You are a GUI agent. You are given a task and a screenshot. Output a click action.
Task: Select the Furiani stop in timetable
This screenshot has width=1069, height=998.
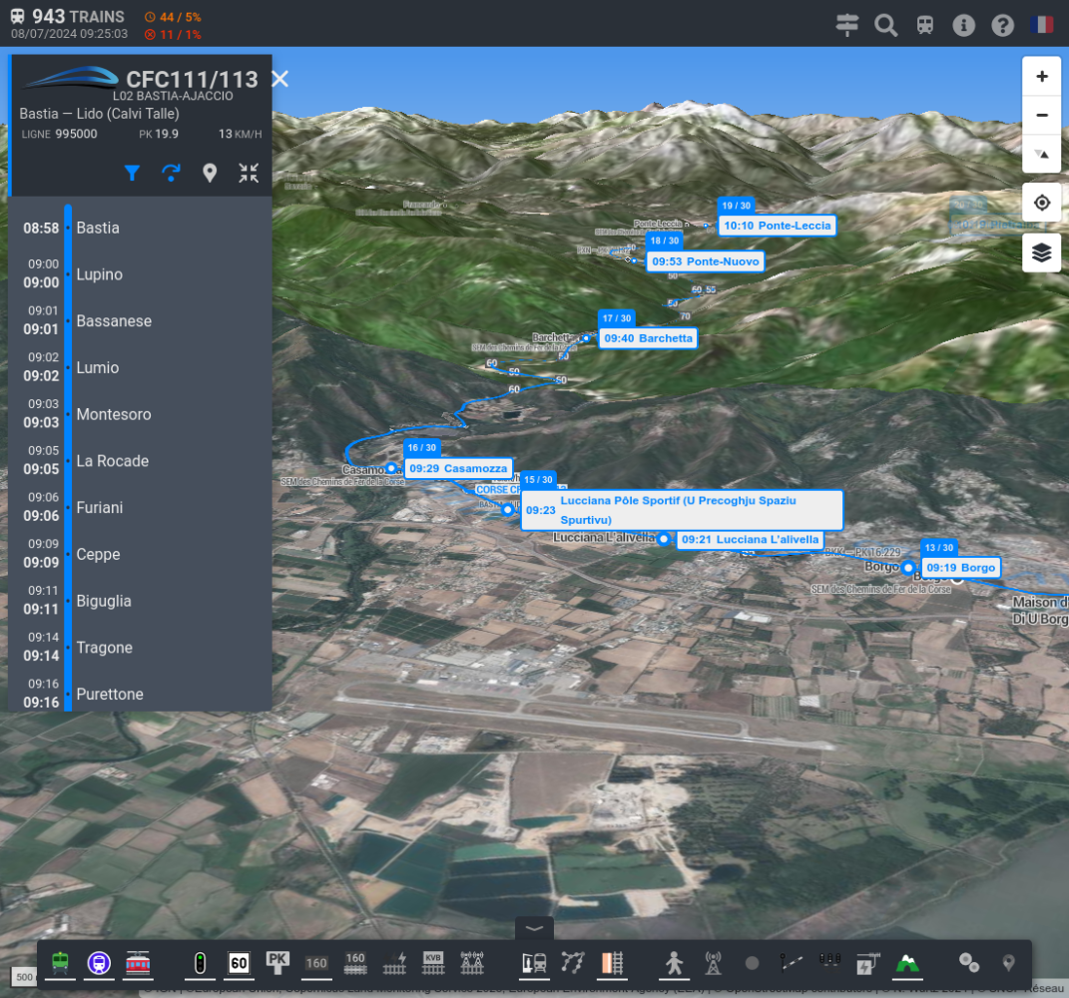pos(100,508)
